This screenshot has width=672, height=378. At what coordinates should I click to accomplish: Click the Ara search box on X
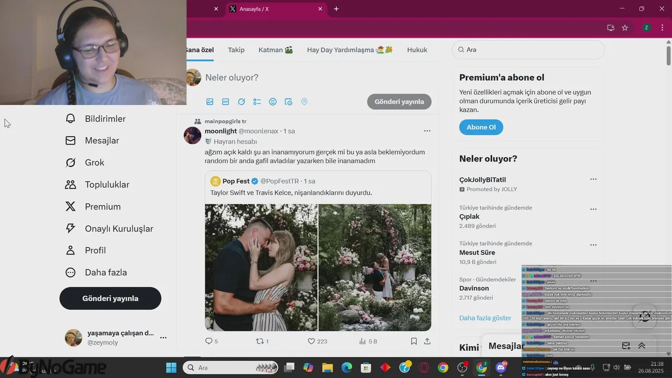pyautogui.click(x=528, y=49)
